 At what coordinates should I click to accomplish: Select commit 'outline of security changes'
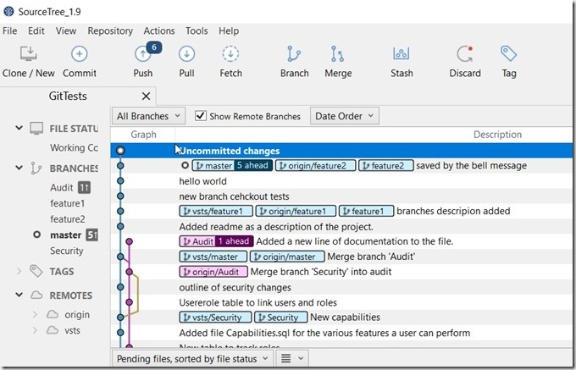click(341, 287)
